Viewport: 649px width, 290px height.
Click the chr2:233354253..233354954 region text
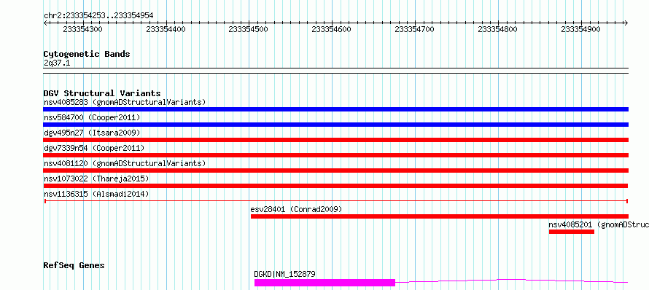point(98,16)
